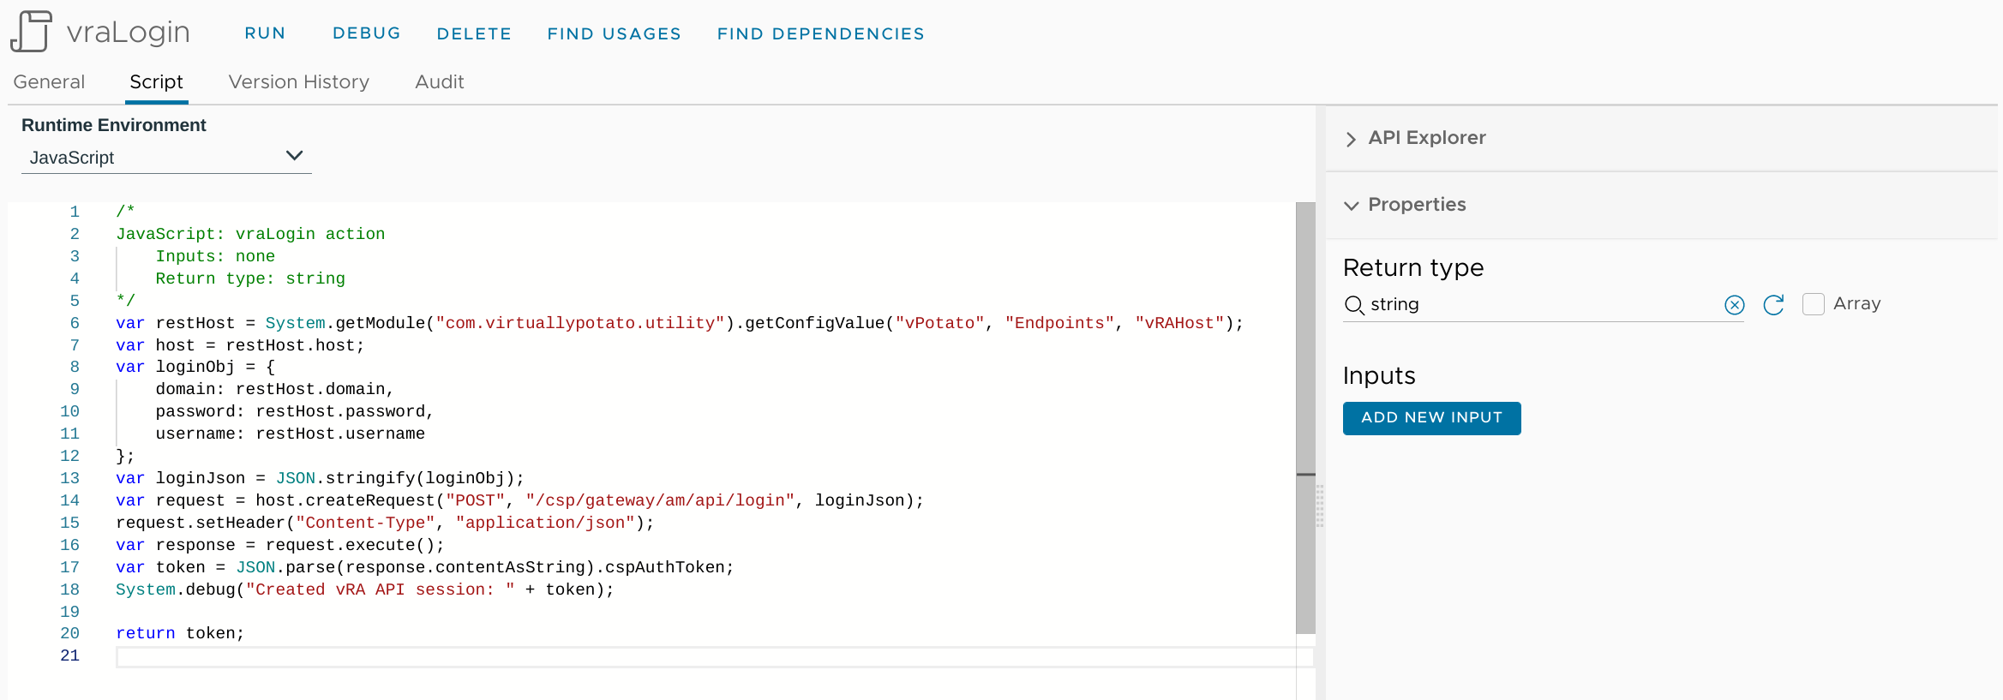Click "Created vRA API session: " debug string

[x=381, y=589]
